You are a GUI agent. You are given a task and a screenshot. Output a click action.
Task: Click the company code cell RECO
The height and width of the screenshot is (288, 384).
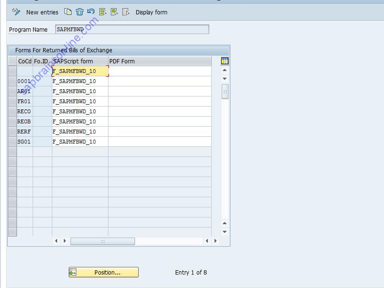point(25,111)
